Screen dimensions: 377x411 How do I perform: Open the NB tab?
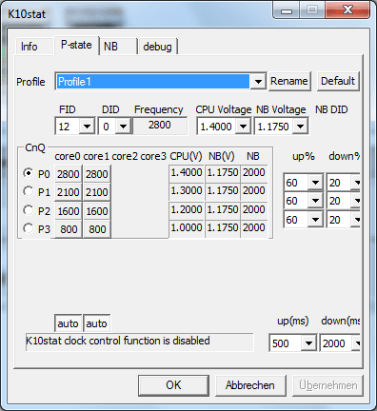118,47
